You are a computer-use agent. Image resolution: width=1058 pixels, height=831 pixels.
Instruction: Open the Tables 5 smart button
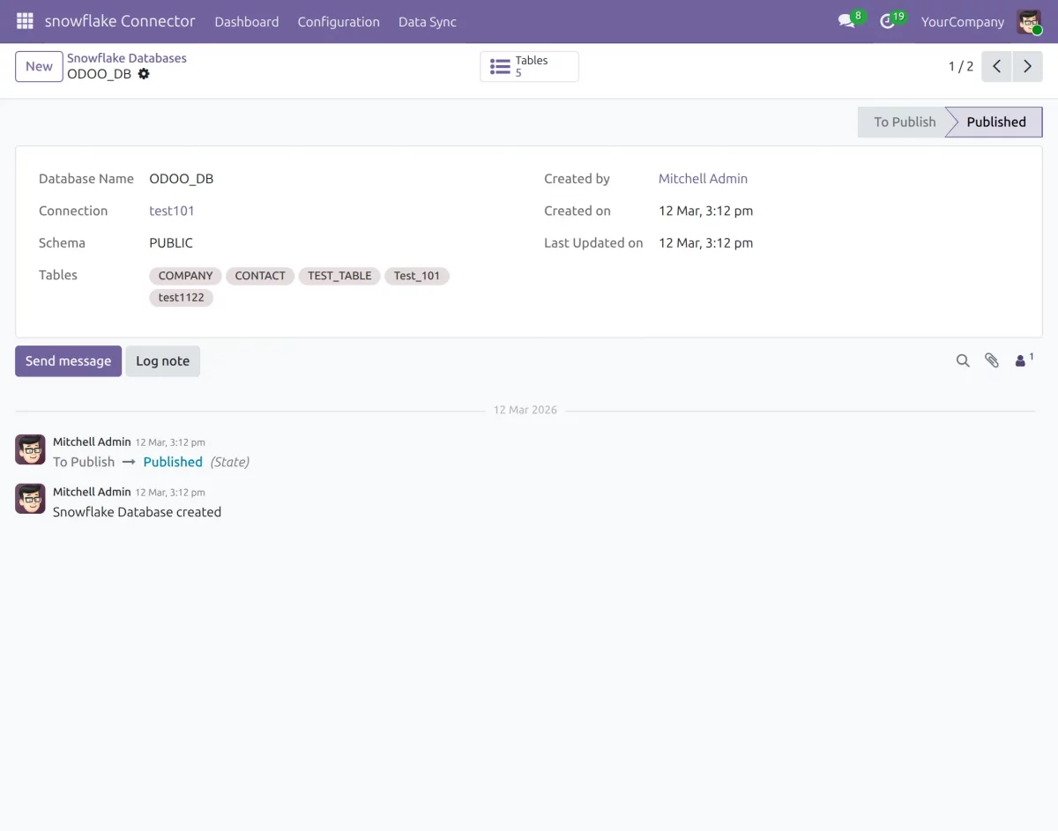pyautogui.click(x=529, y=66)
